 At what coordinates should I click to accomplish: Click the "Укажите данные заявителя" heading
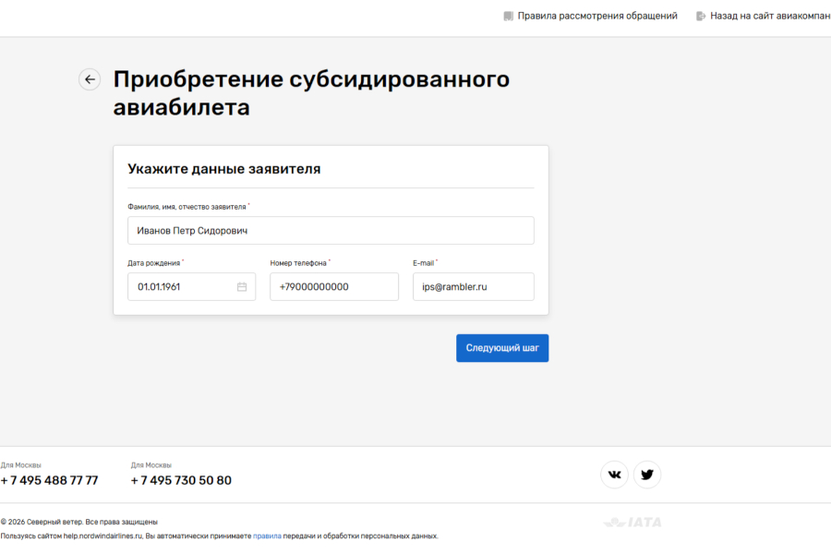pyautogui.click(x=225, y=168)
